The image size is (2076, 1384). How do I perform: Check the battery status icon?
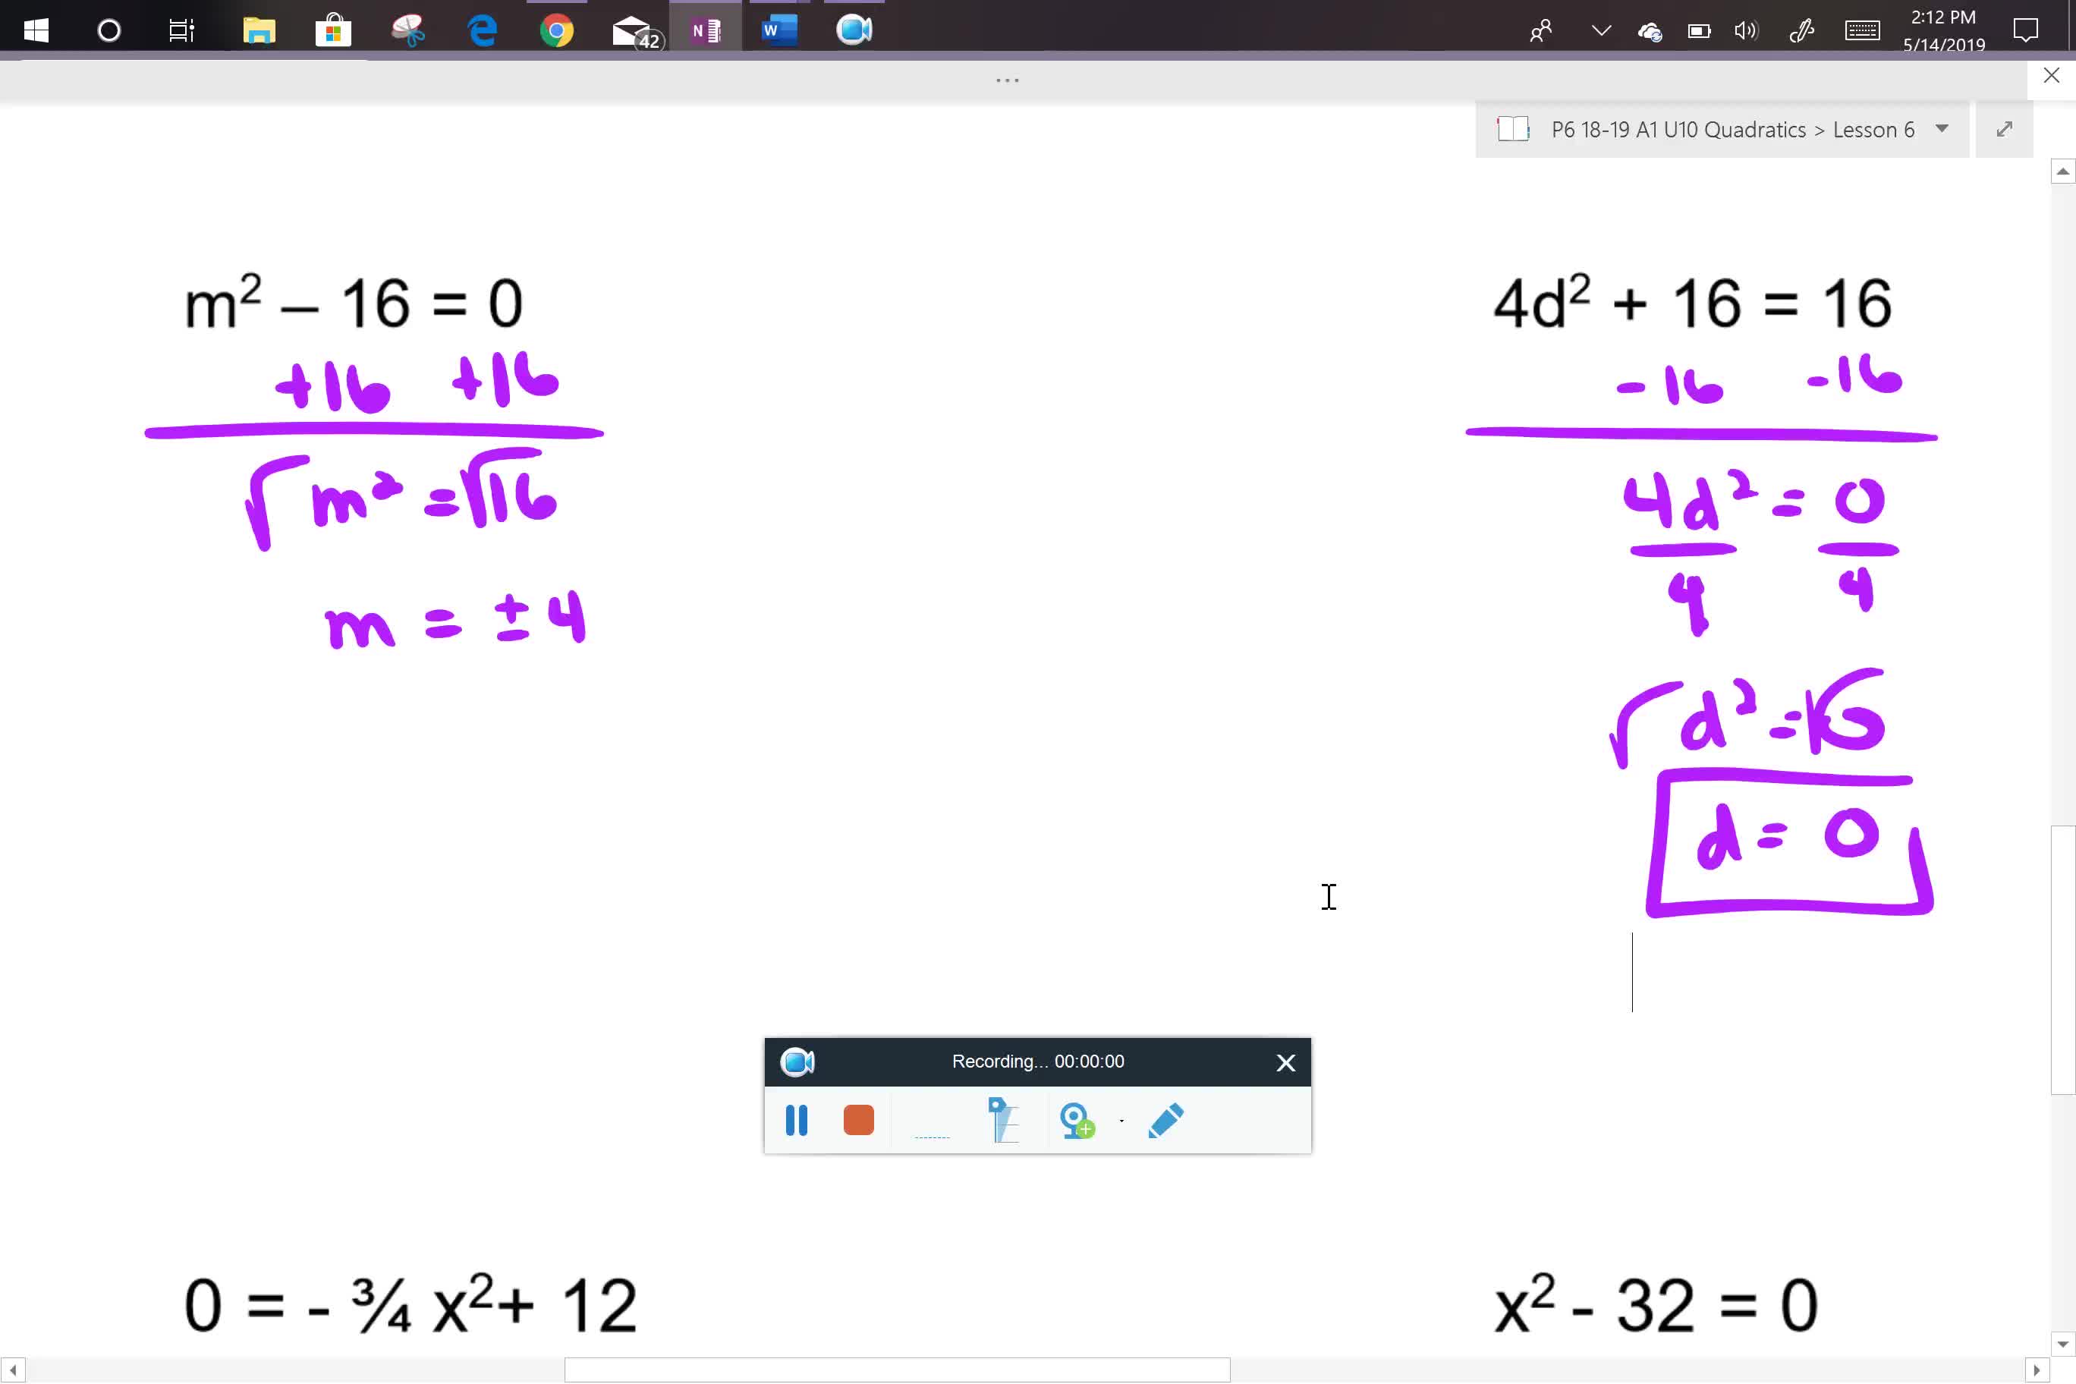click(x=1699, y=32)
